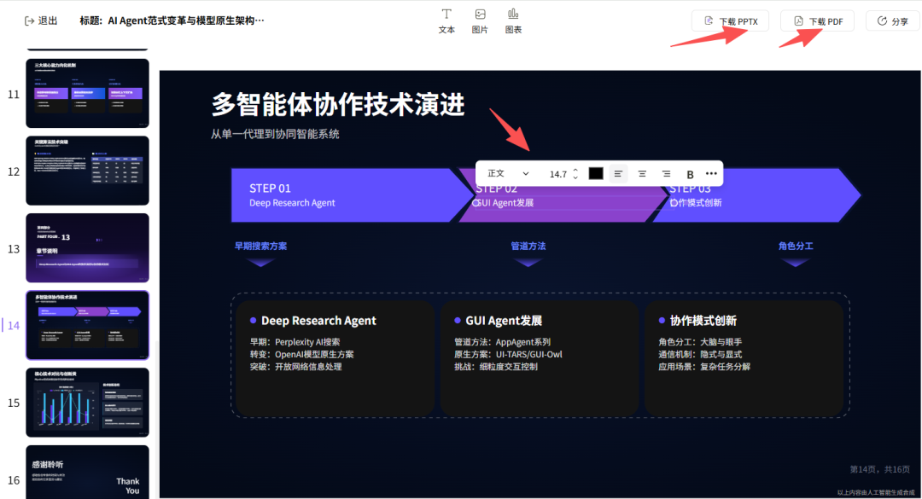The image size is (922, 499).
Task: Click line 通信机制：隐式与显式
Action: 700,354
